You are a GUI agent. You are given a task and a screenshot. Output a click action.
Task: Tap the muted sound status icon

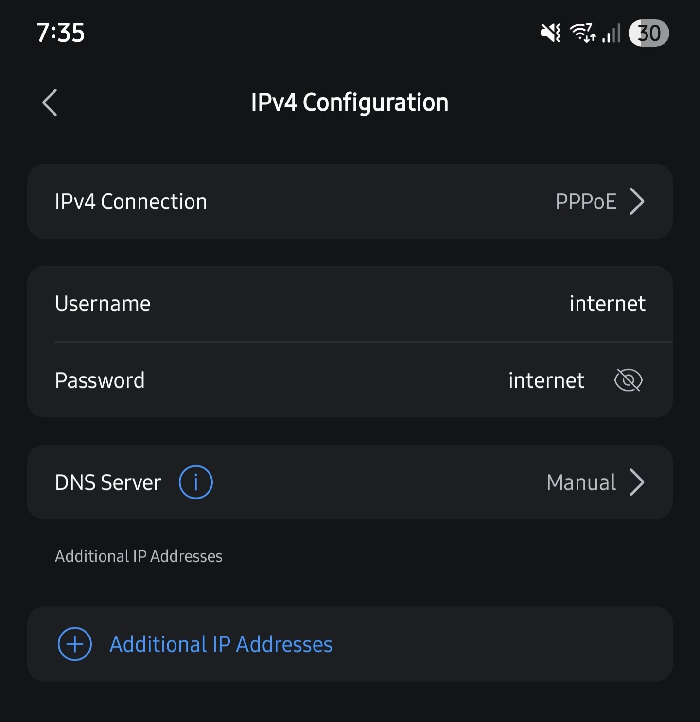click(550, 33)
